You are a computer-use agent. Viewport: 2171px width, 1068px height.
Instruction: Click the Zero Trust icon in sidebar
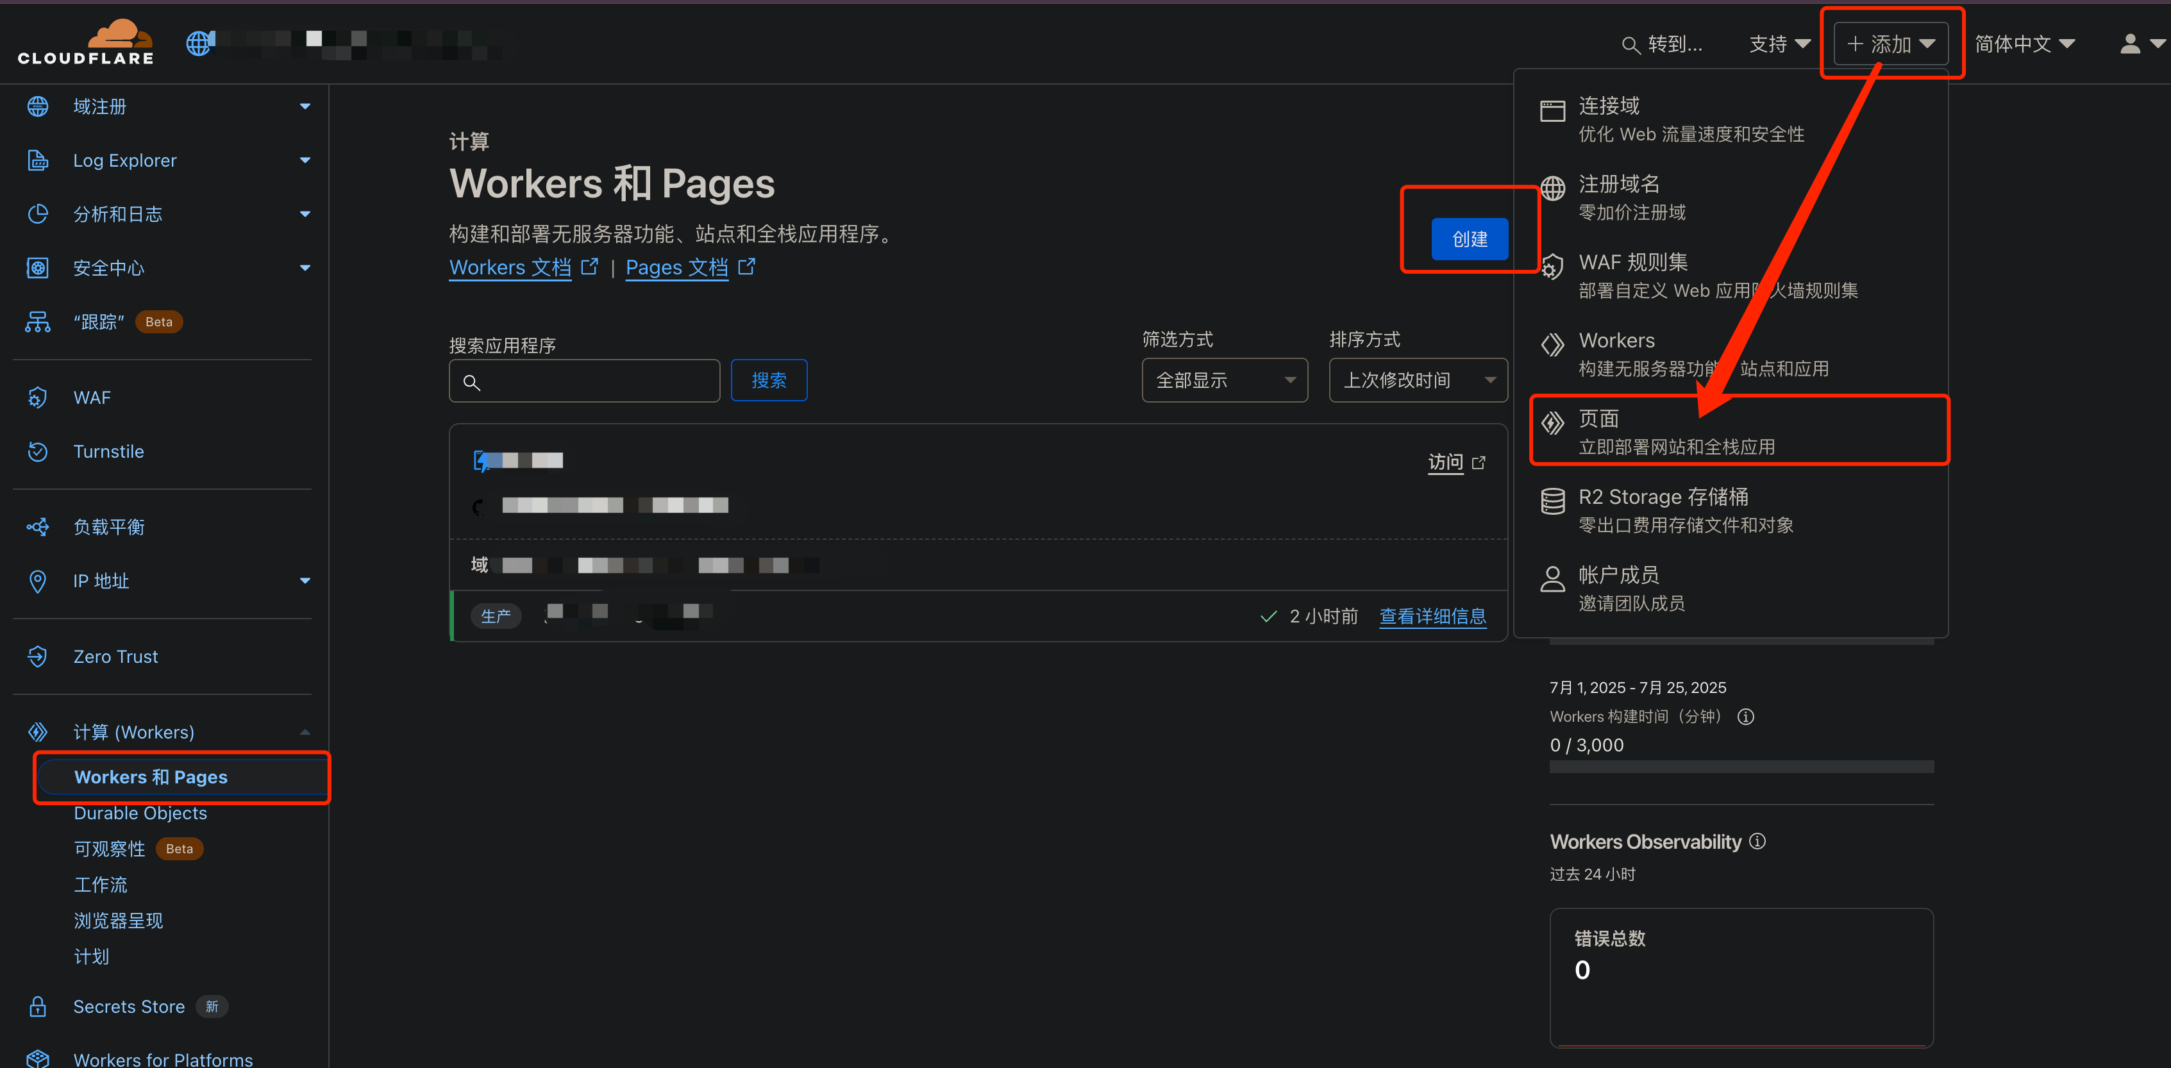click(x=38, y=656)
